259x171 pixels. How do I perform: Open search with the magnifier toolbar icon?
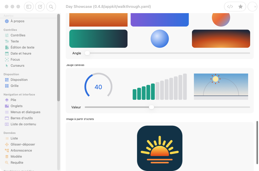pos(51,7)
